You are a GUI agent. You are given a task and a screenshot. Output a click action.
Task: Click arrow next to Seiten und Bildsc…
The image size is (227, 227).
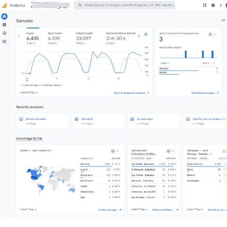(x=177, y=210)
